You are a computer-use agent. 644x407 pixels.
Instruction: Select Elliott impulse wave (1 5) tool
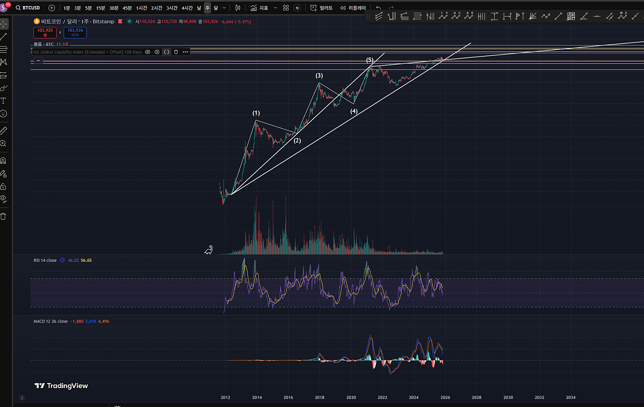pos(443,16)
